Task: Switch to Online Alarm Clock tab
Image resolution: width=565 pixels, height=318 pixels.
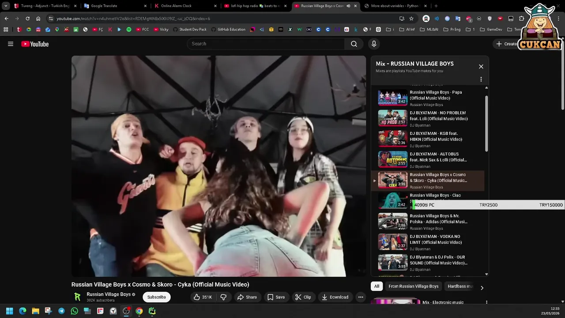Action: point(186,6)
